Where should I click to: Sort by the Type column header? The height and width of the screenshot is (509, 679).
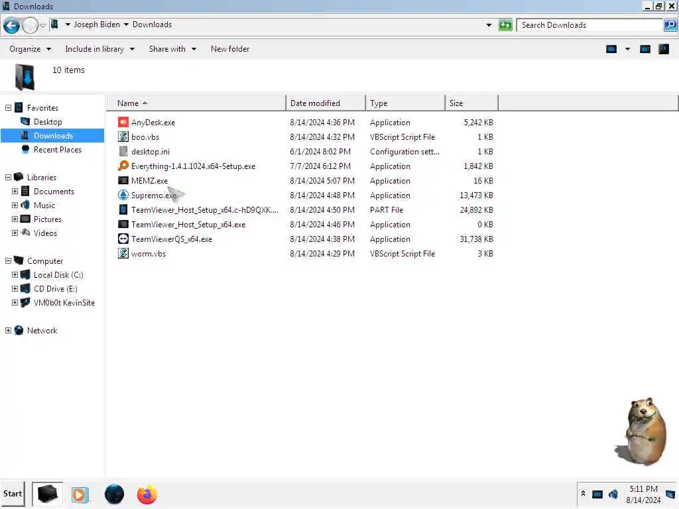pyautogui.click(x=405, y=103)
